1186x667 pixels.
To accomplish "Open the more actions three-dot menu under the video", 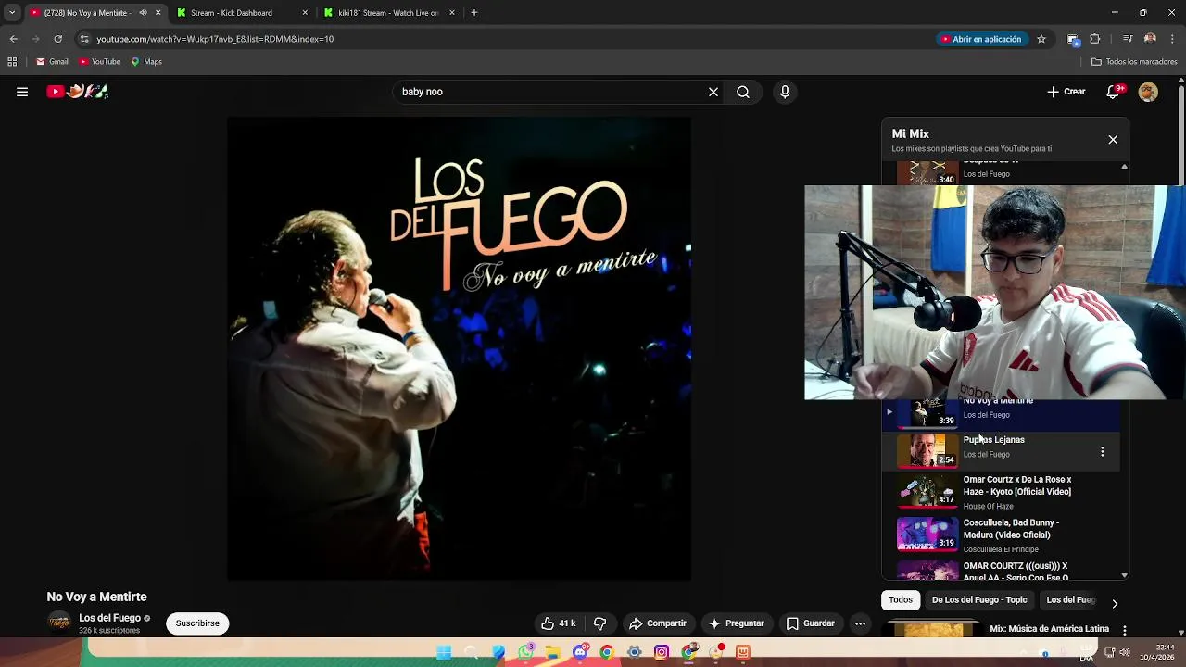I will [x=860, y=623].
